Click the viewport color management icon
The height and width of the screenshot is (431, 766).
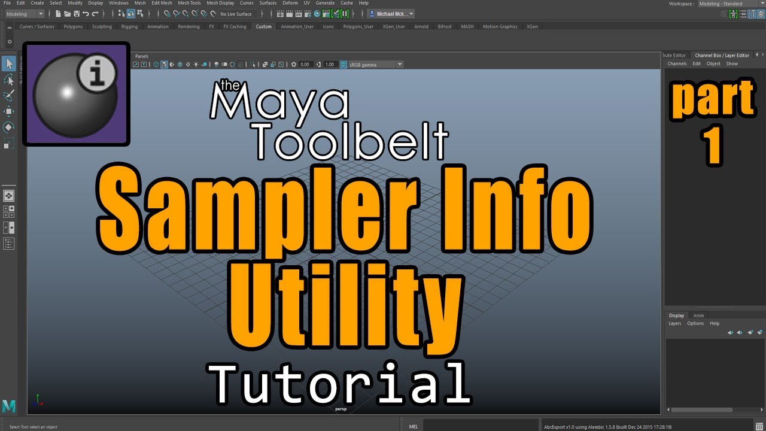point(344,65)
